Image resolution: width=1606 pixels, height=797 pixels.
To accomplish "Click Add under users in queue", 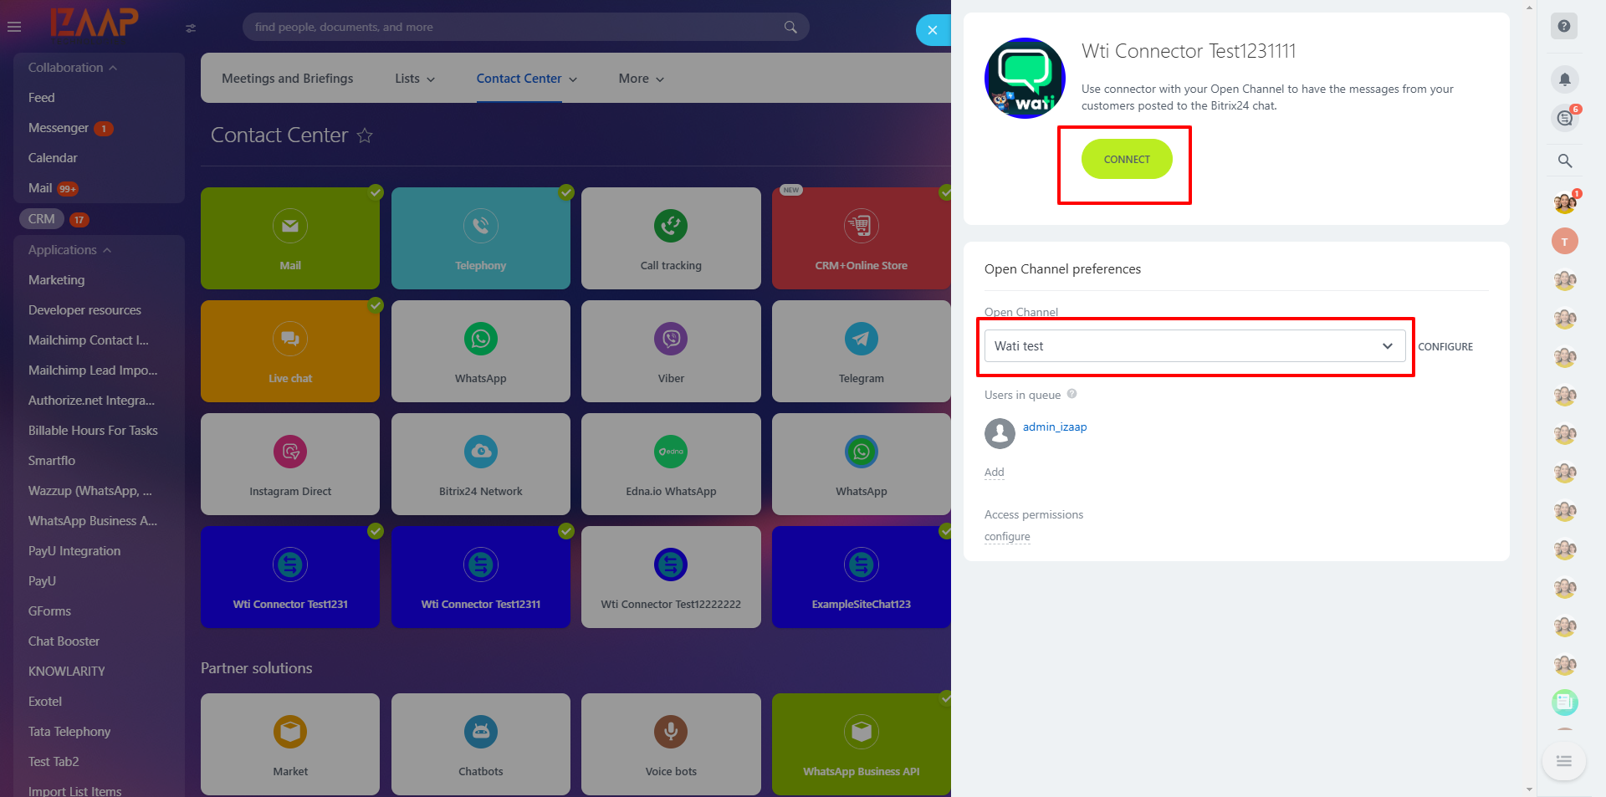I will [x=994, y=472].
